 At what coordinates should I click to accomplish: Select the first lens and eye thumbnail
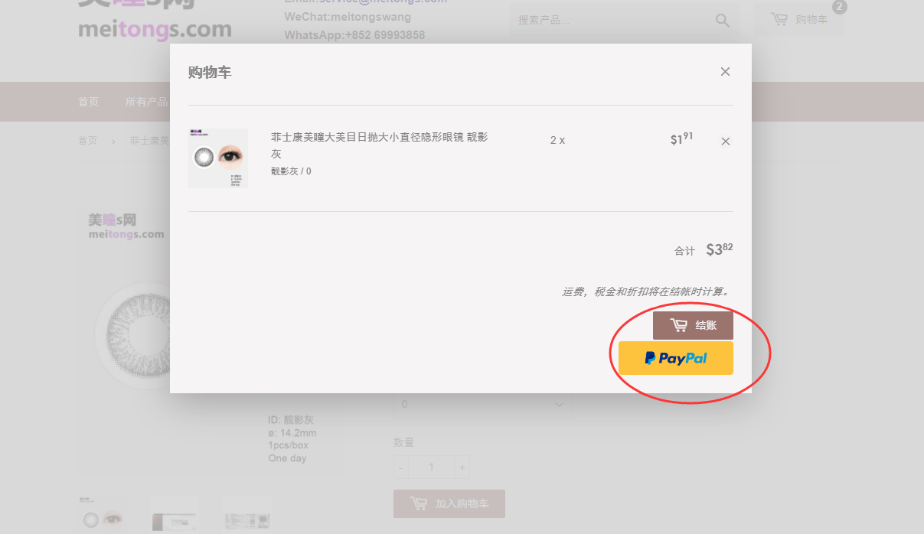pyautogui.click(x=102, y=514)
